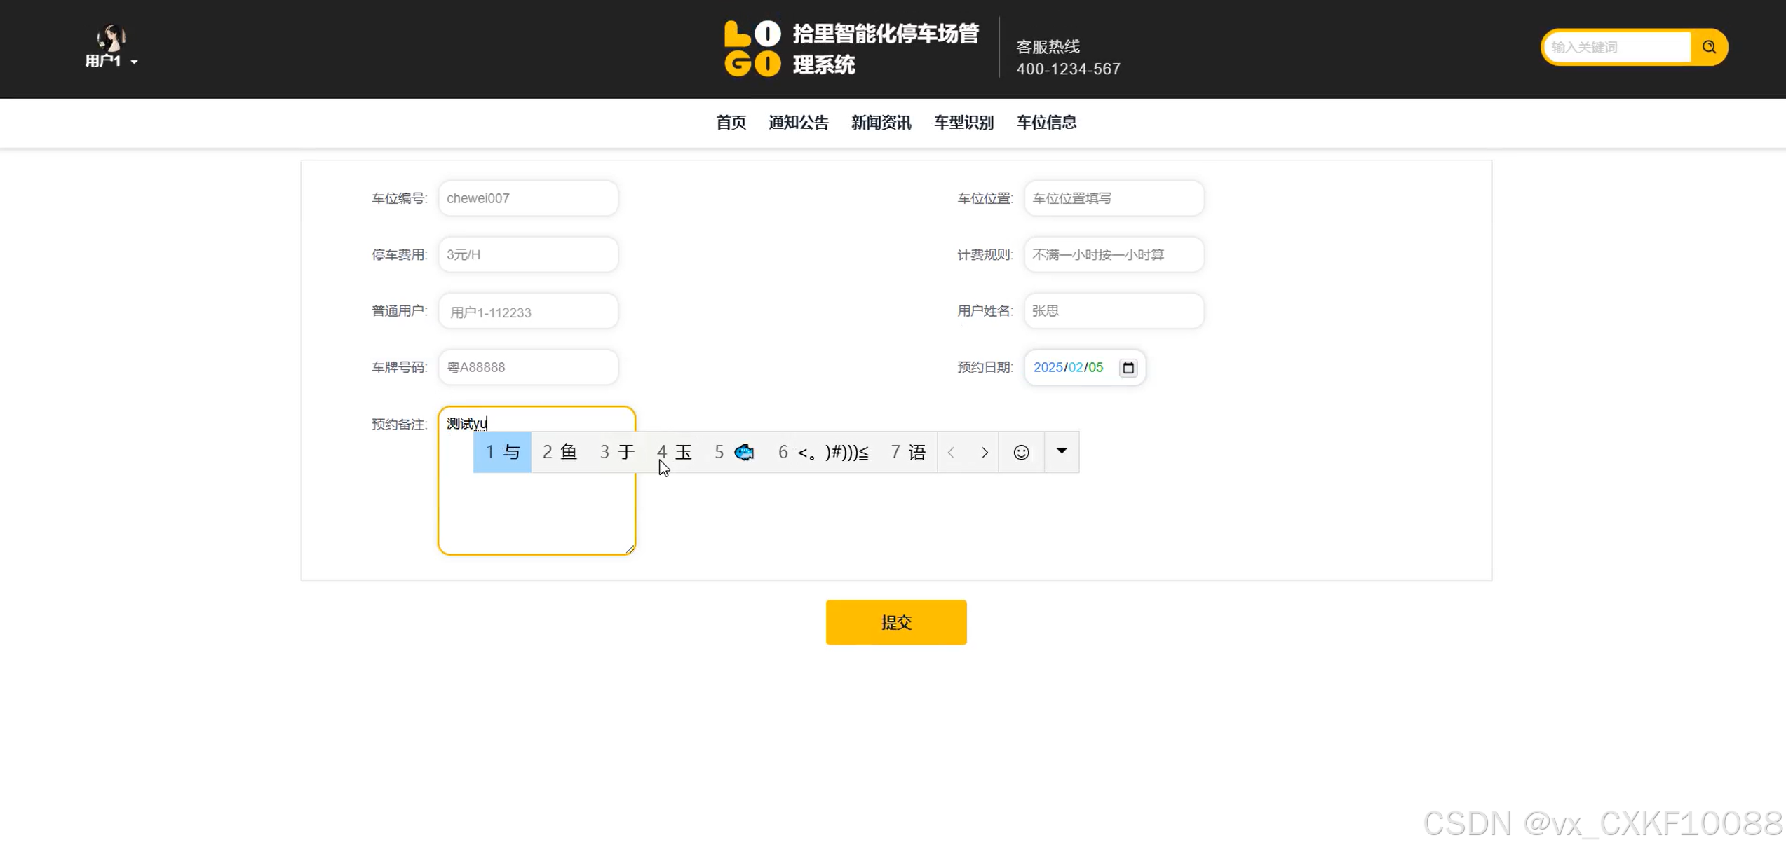The height and width of the screenshot is (852, 1786).
Task: Choose candidate 1 与
Action: click(x=502, y=453)
